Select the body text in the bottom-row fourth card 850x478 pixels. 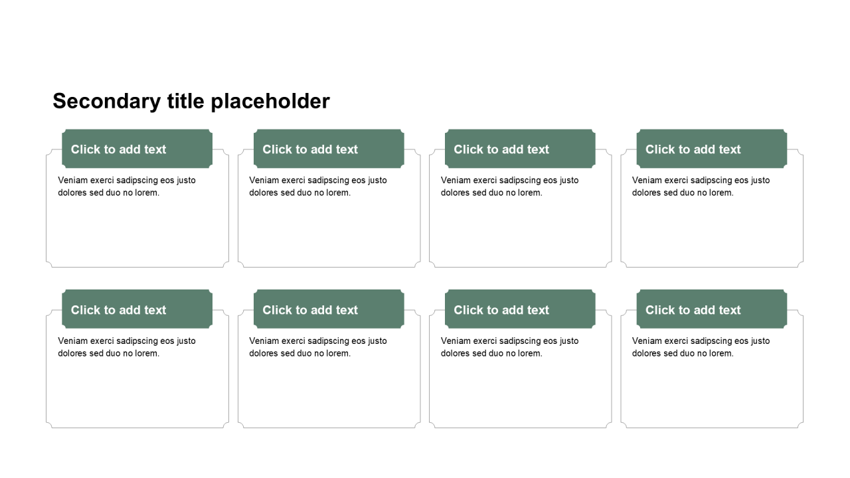tap(701, 347)
